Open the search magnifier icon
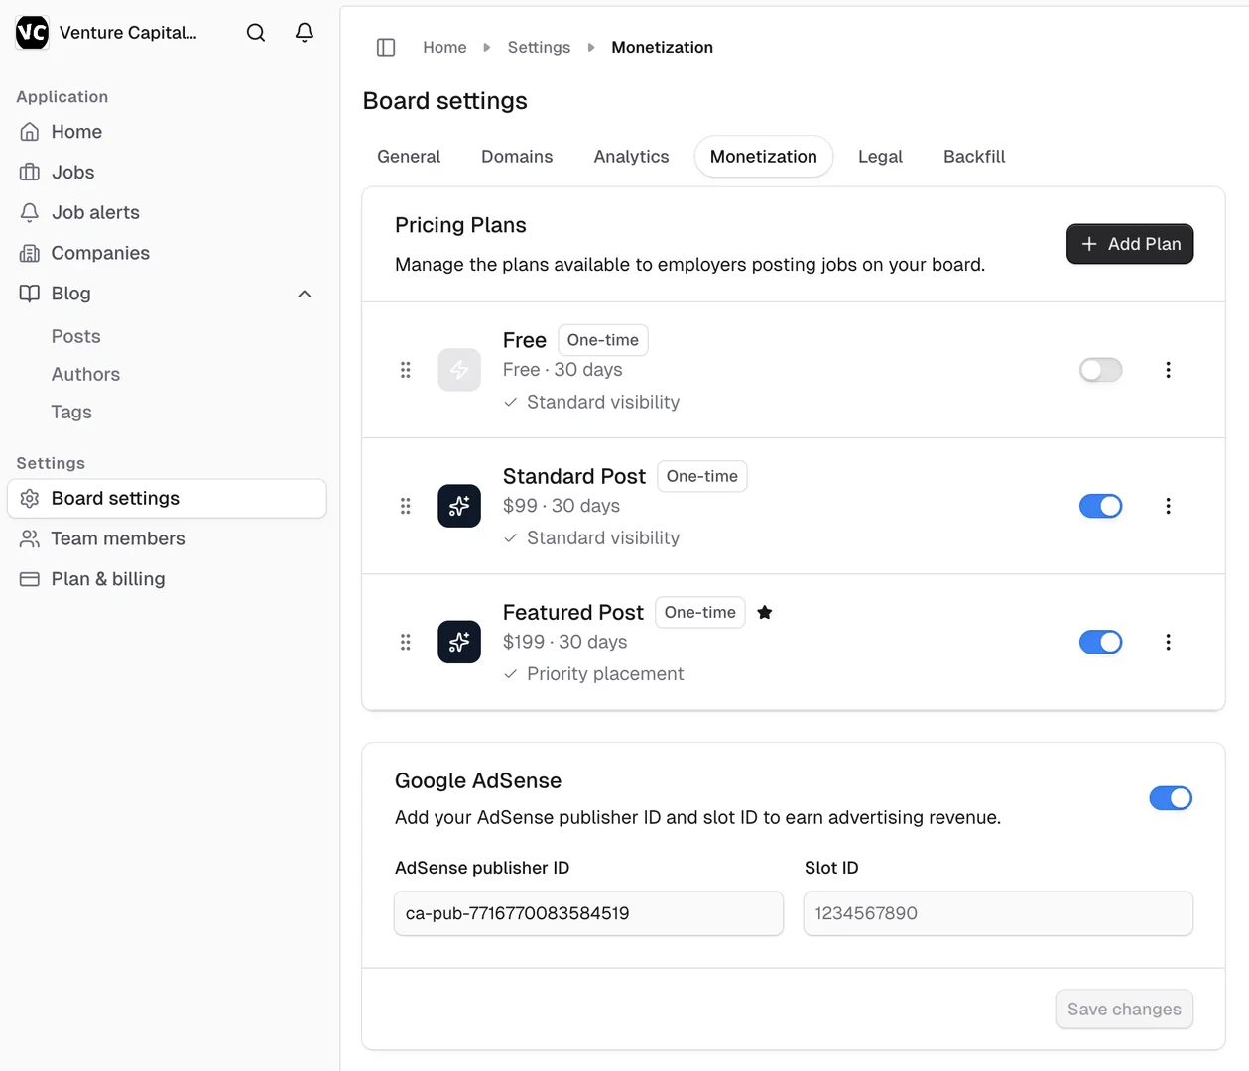1249x1071 pixels. point(256,33)
